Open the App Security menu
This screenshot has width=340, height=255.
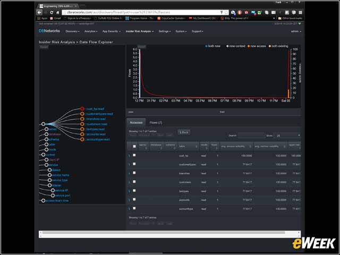111,31
